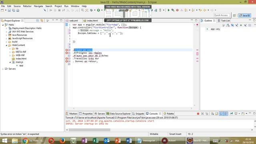
Task: Click Remove All Terminated Launches icon
Action: pos(207,114)
